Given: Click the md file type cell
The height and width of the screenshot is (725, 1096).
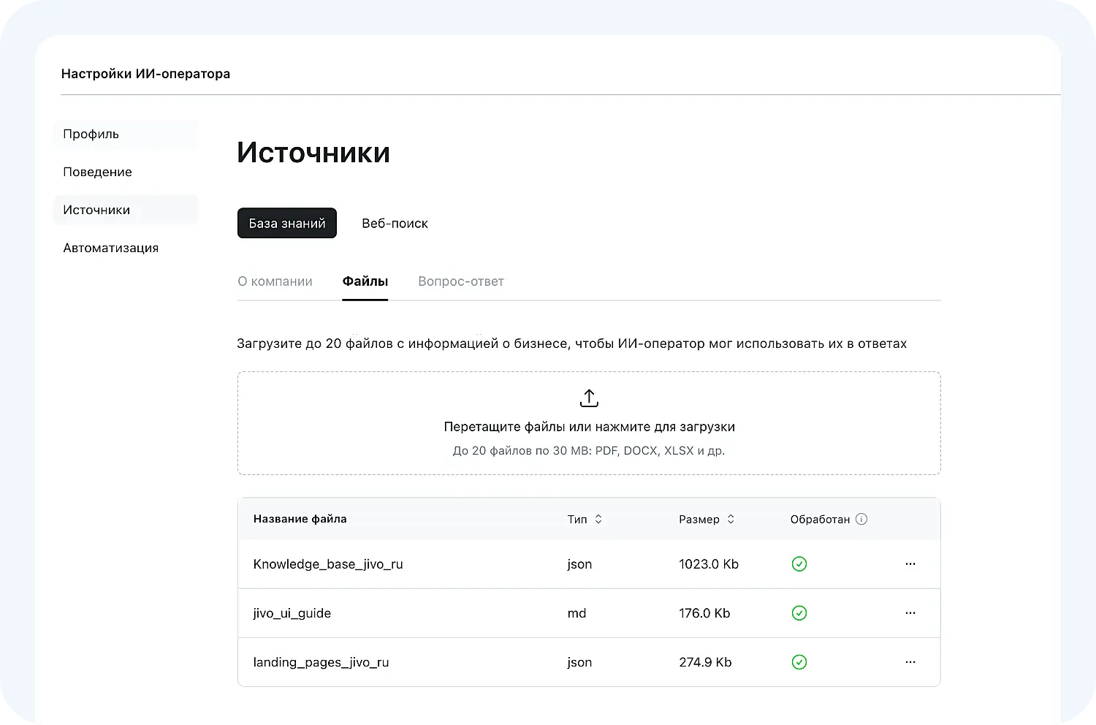Looking at the screenshot, I should (576, 614).
